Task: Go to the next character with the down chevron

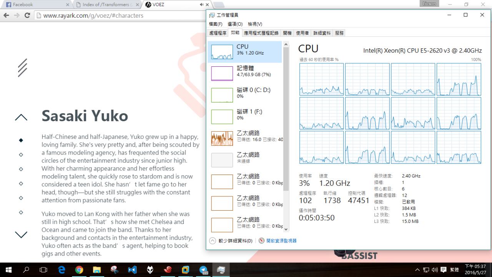Action: (21, 234)
